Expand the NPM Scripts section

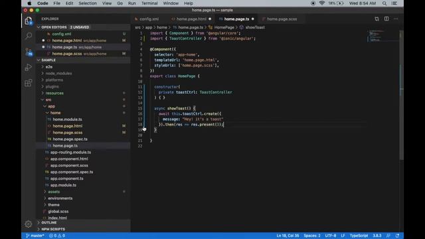coord(84,229)
